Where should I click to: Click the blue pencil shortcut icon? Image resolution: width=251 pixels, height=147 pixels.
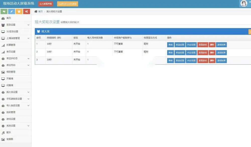click(12, 11)
